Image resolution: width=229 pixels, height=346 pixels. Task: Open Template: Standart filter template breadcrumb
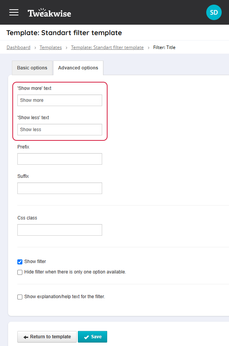click(x=107, y=47)
